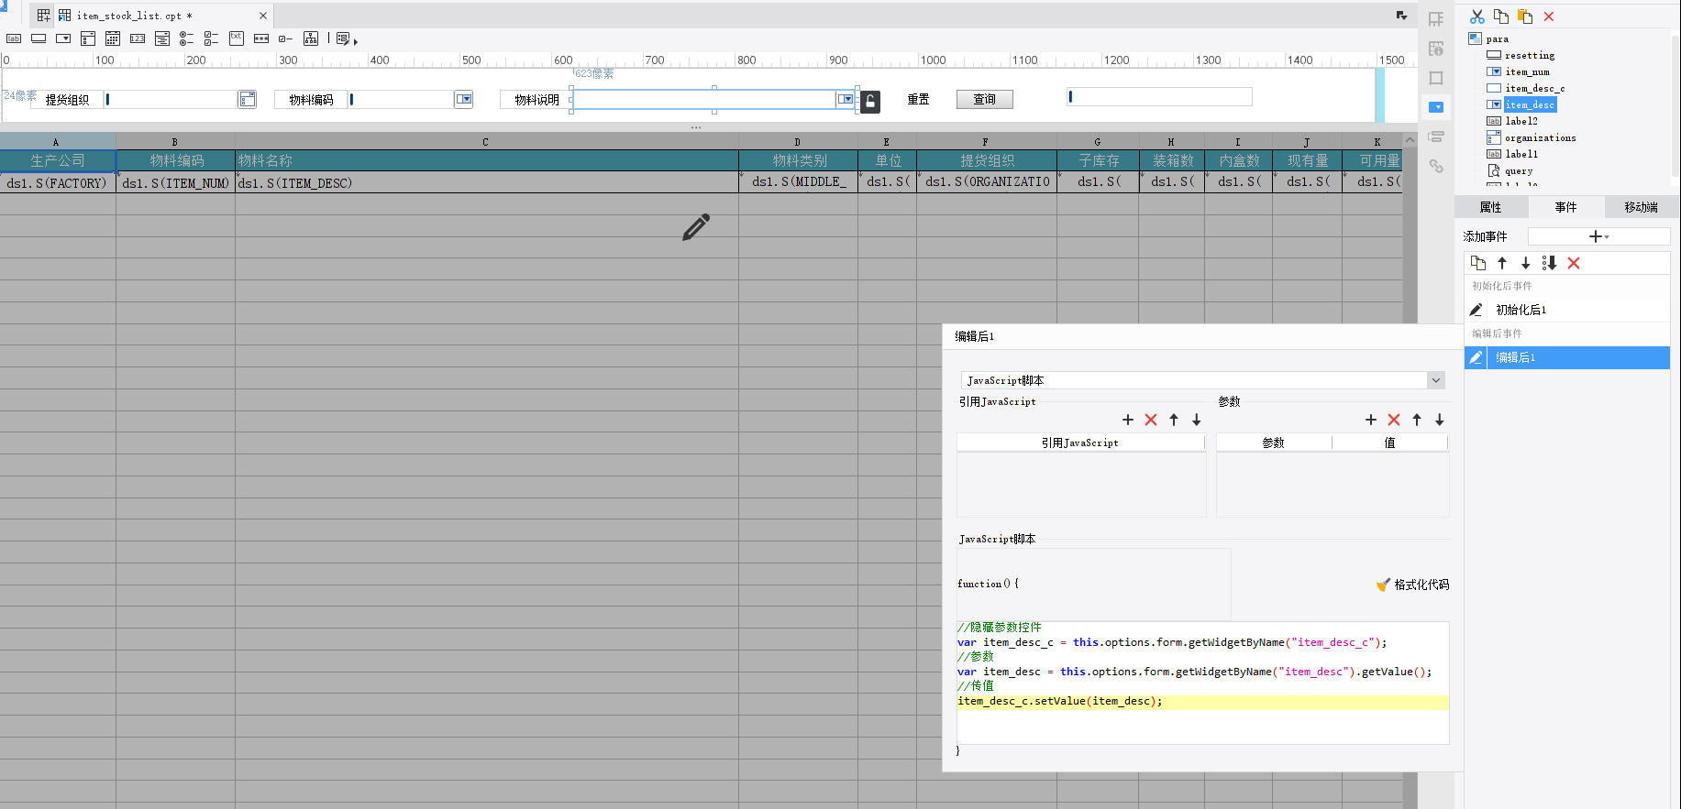The width and height of the screenshot is (1681, 809).
Task: Select label2 widget in the tree
Action: (1521, 121)
